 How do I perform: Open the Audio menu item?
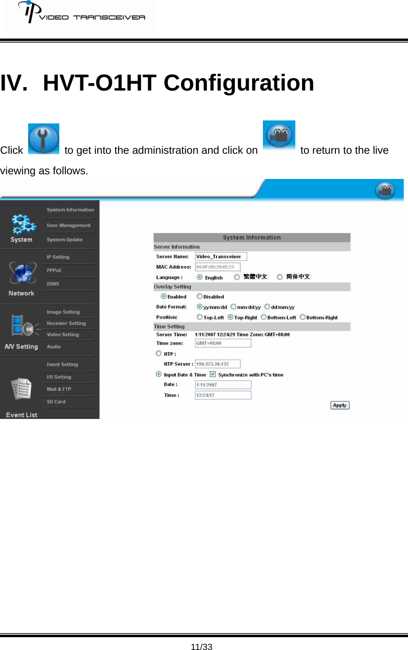[x=54, y=347]
